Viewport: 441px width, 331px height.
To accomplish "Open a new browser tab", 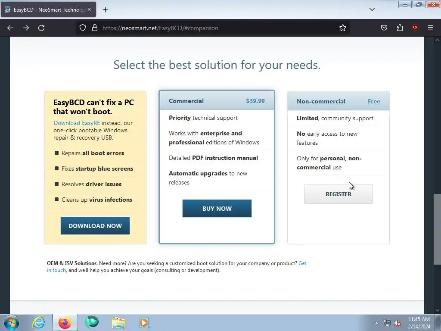I will [105, 9].
